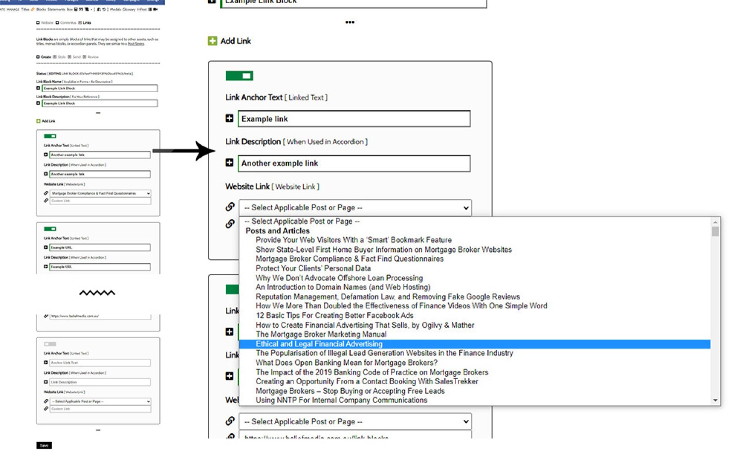743x463 pixels.
Task: Expand the lower Select Applicable Post or Page dropdown
Action: click(x=355, y=422)
